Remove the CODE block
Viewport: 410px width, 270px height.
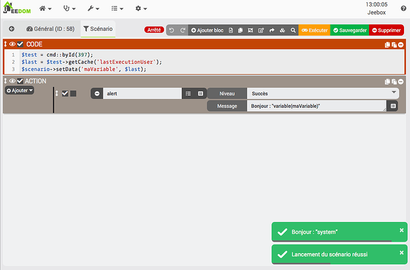pyautogui.click(x=400, y=45)
